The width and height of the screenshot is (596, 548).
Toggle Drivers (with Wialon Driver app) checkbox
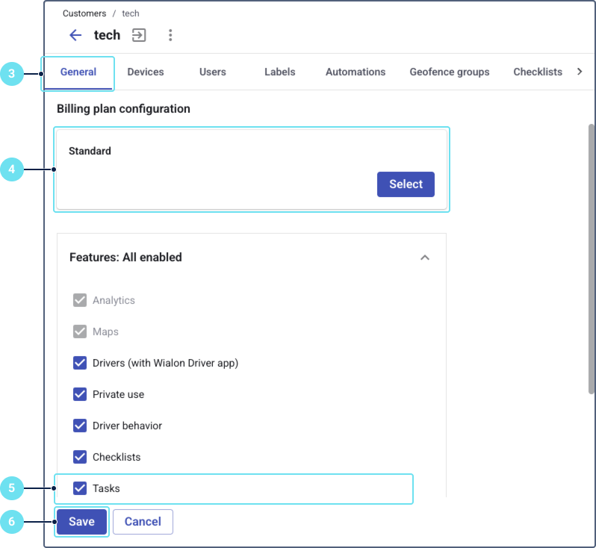pos(80,363)
